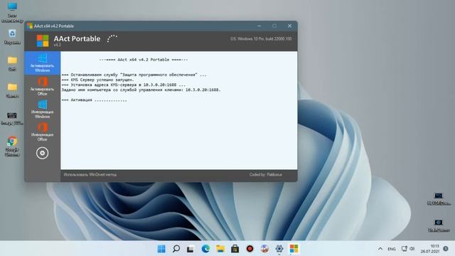
Task: Click the AAct Portable four-color logo
Action: [43, 41]
